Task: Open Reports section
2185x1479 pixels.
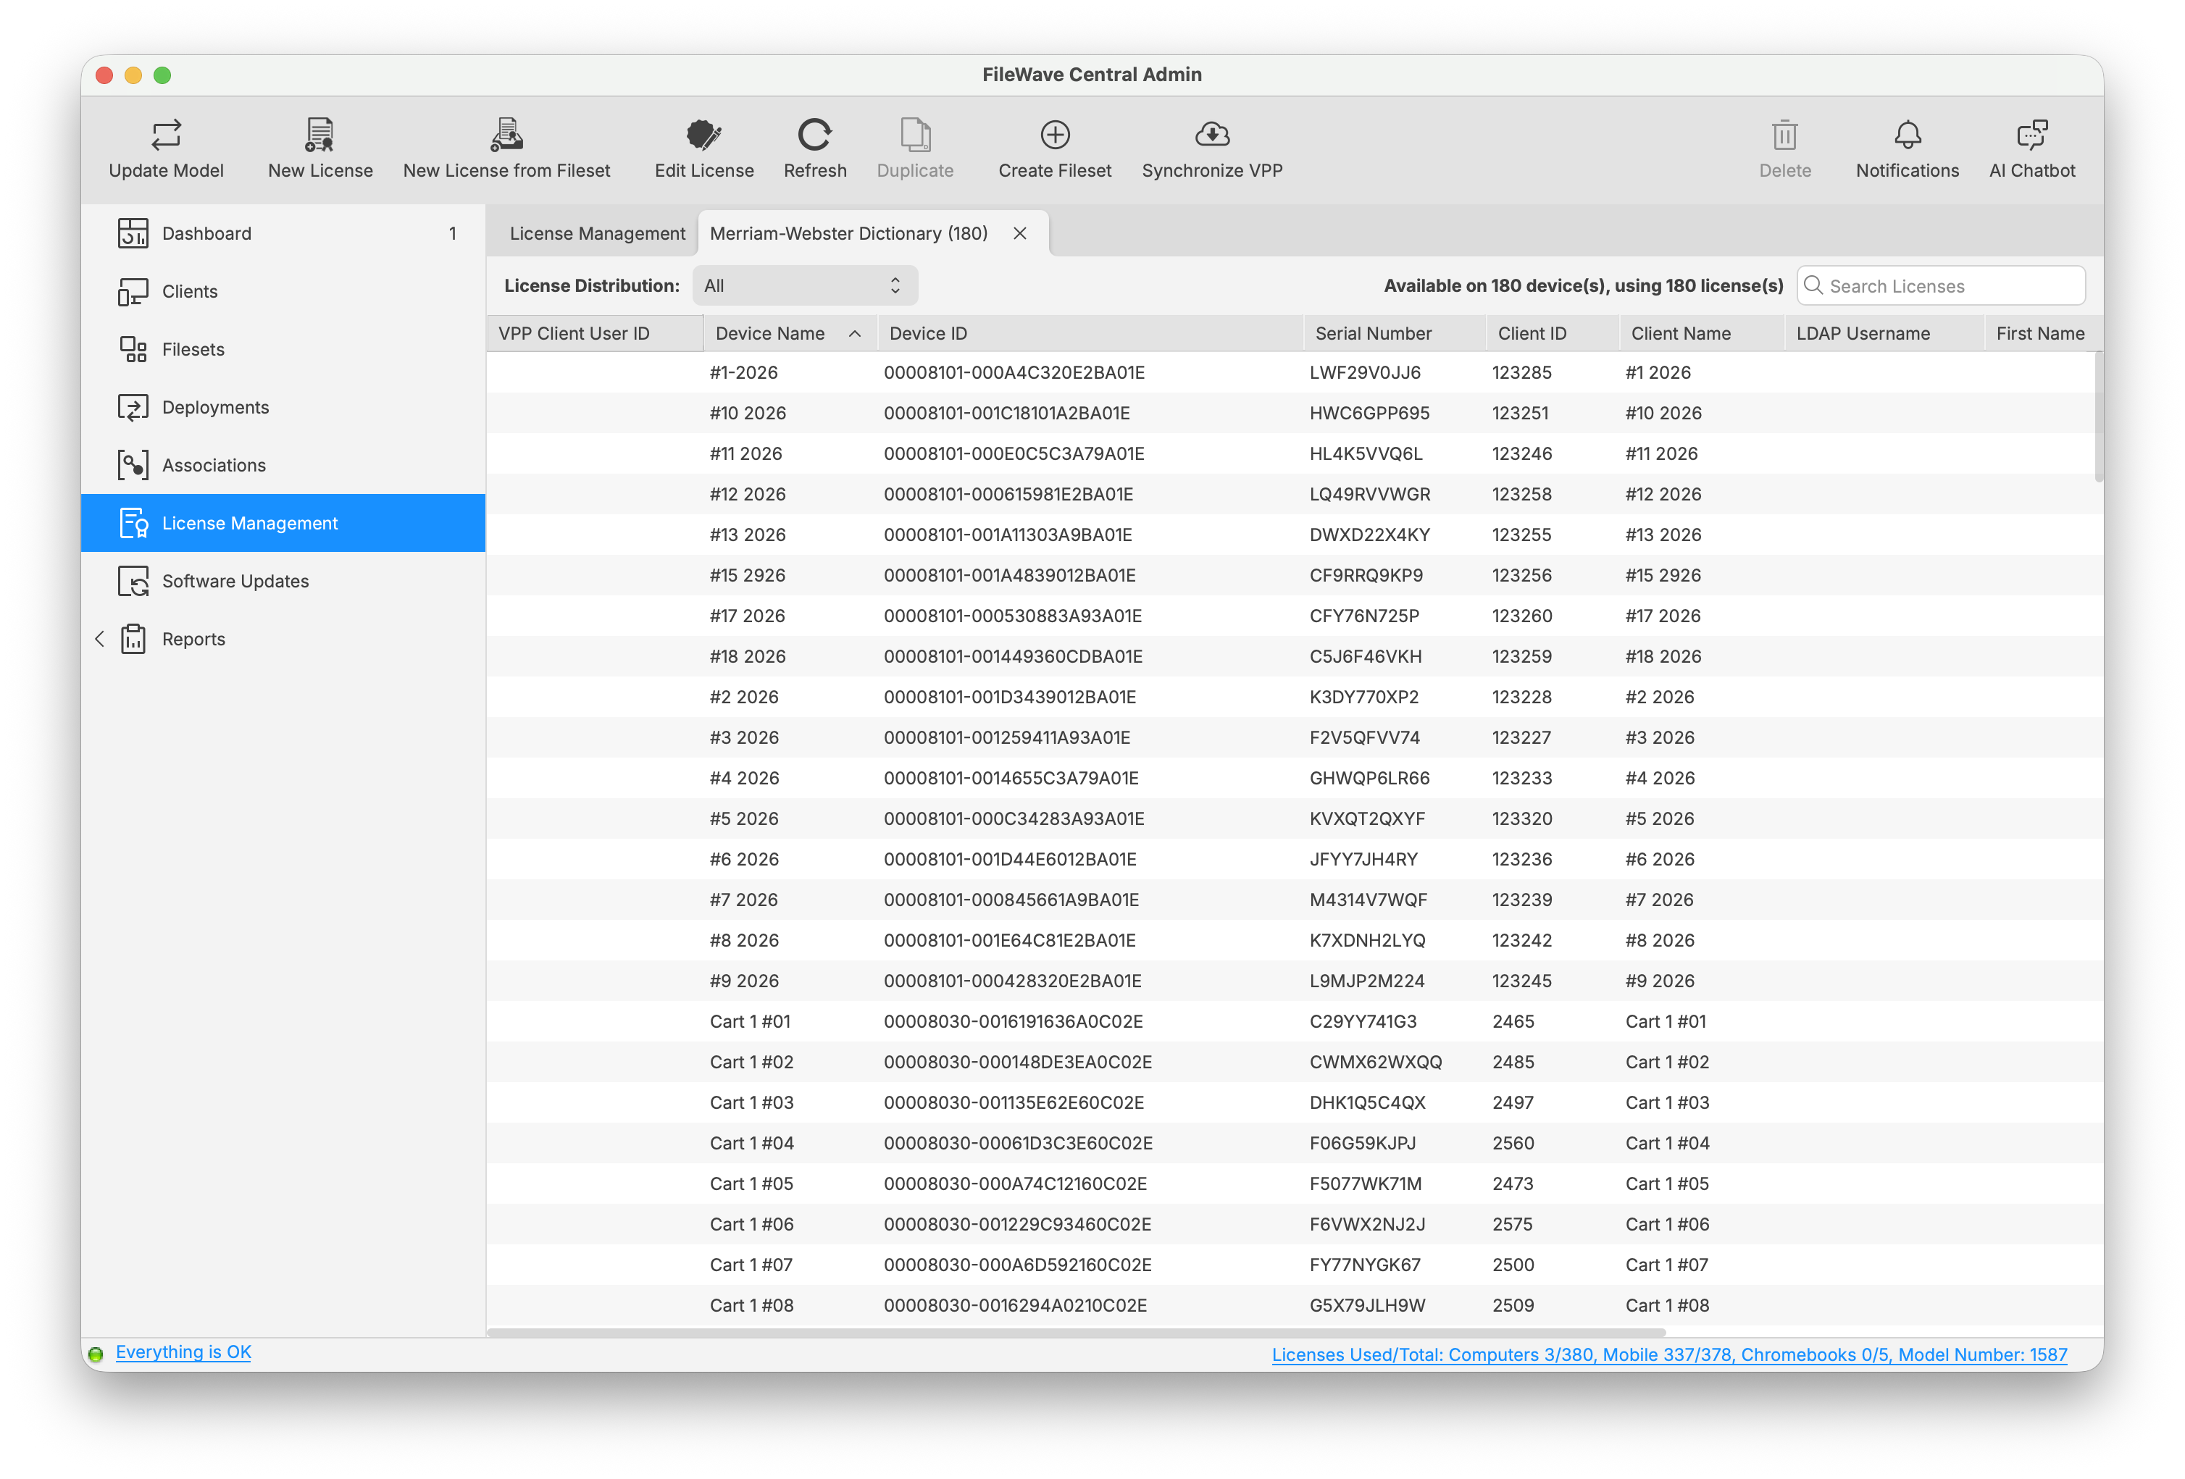Action: point(283,640)
